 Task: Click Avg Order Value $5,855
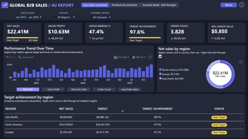click(219, 31)
